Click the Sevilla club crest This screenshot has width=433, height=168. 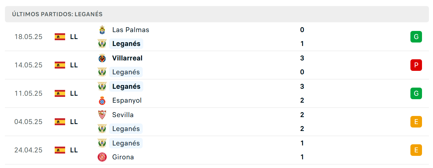pos(102,115)
